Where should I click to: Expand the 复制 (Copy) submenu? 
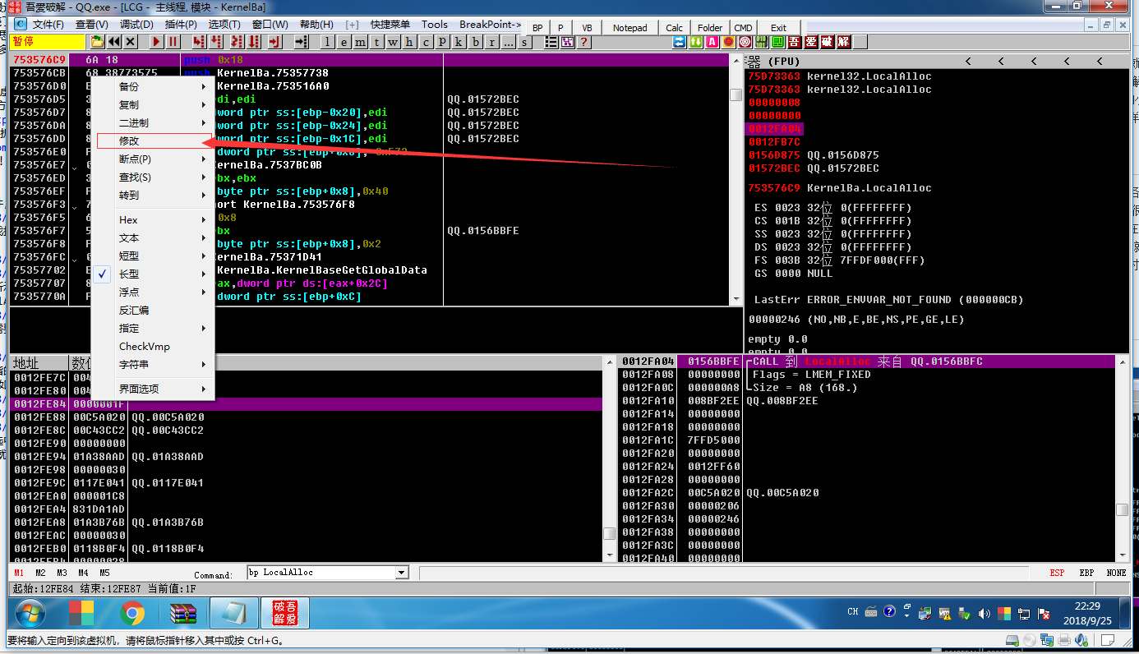coord(153,105)
